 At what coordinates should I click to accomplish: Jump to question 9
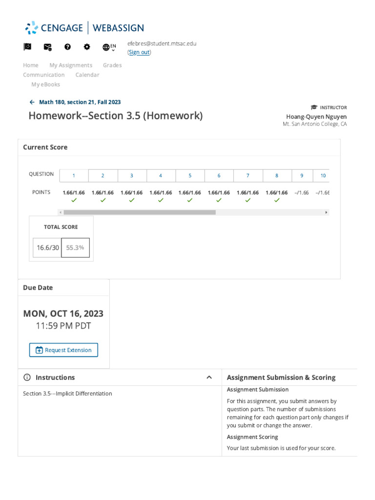[x=302, y=176]
